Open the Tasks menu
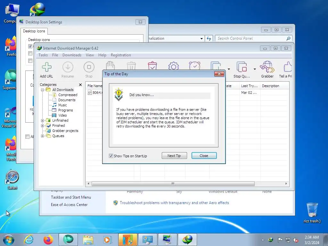Screen dimensions: 328x246 43,55
